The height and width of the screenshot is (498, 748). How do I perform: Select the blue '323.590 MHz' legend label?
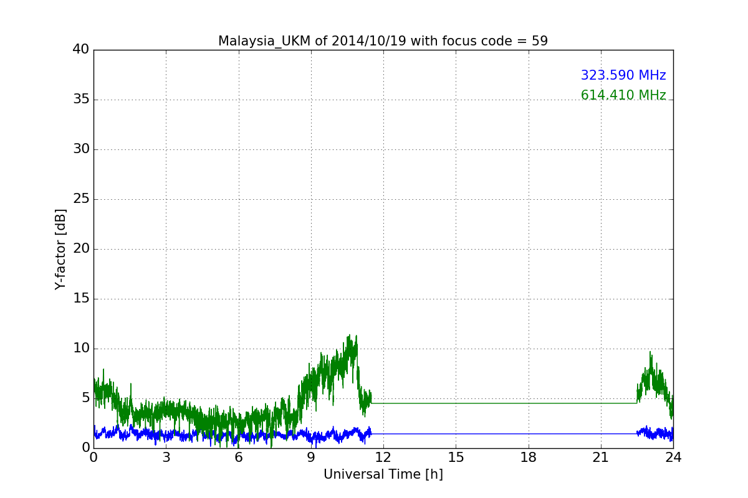623,75
